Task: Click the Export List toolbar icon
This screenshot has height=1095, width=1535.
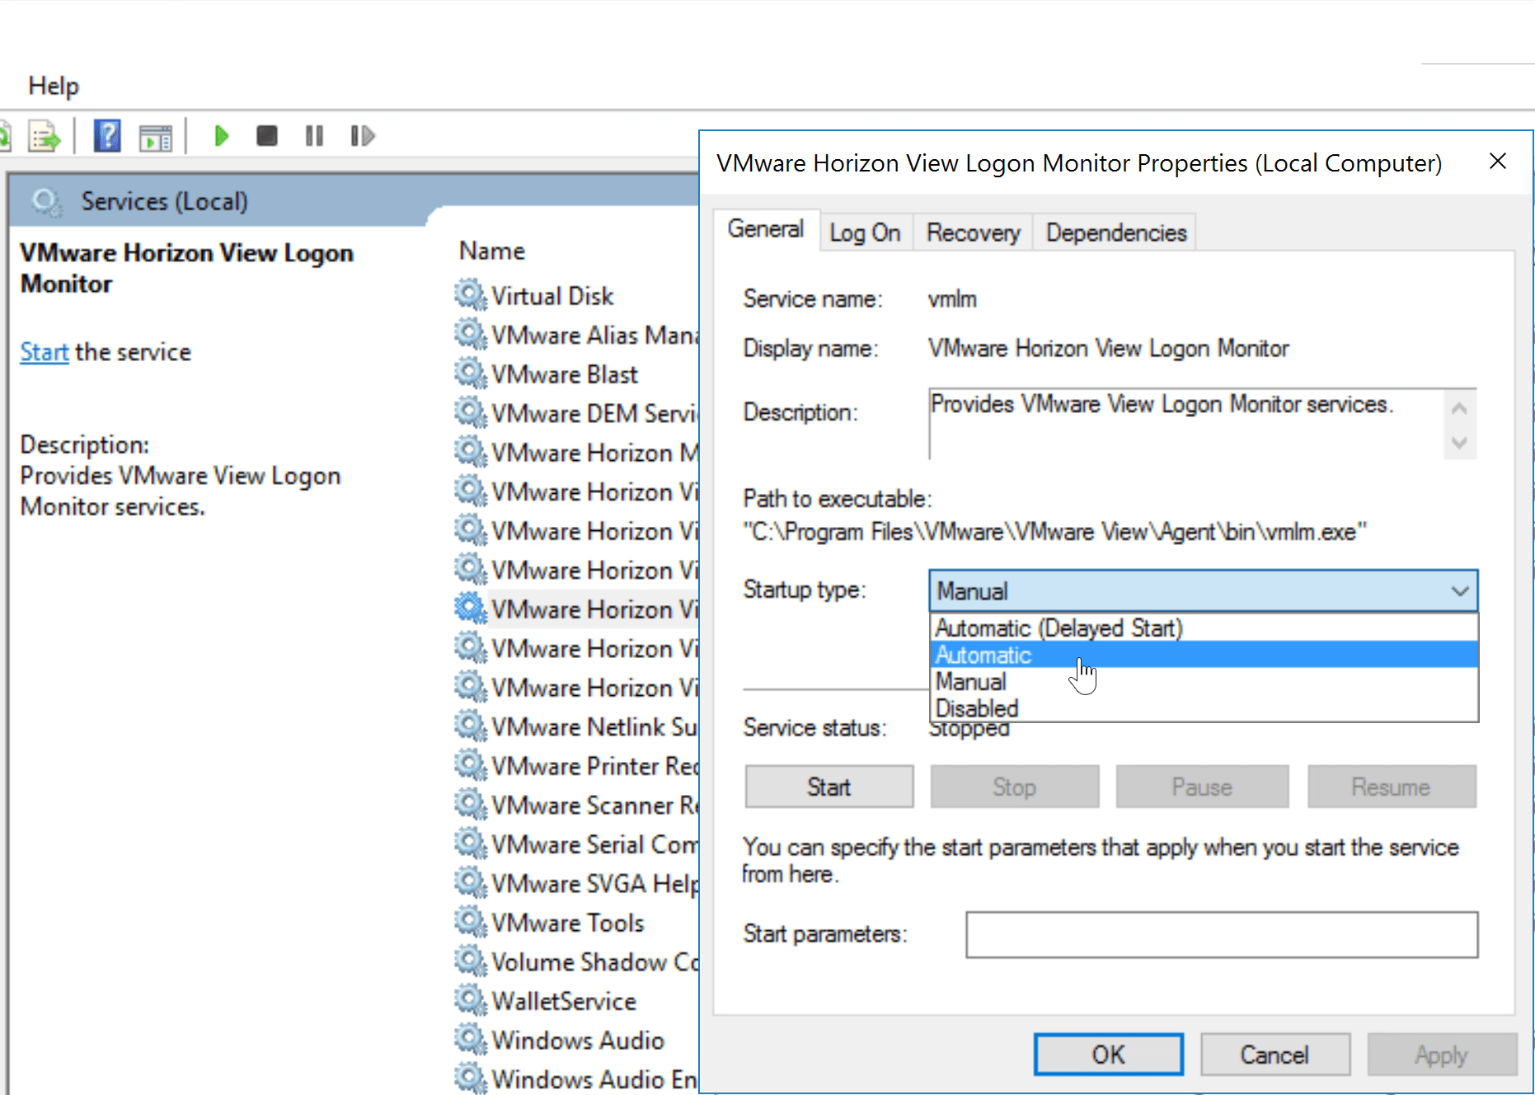Action: [x=45, y=136]
